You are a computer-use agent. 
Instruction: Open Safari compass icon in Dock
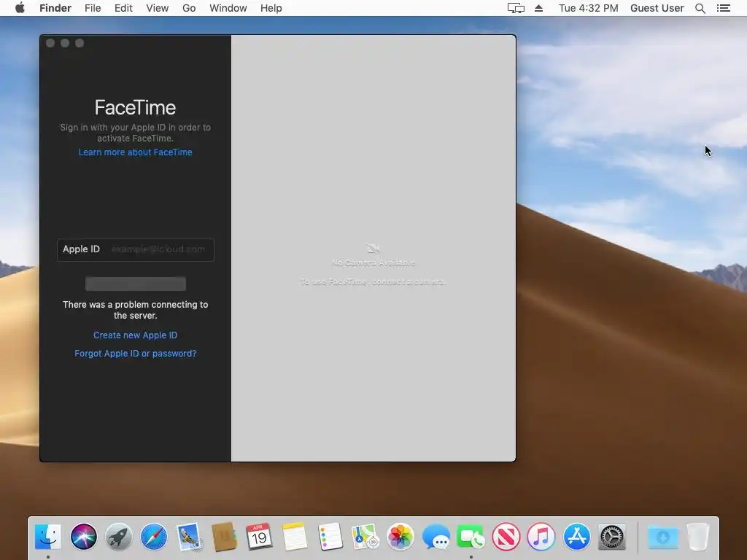(x=154, y=537)
